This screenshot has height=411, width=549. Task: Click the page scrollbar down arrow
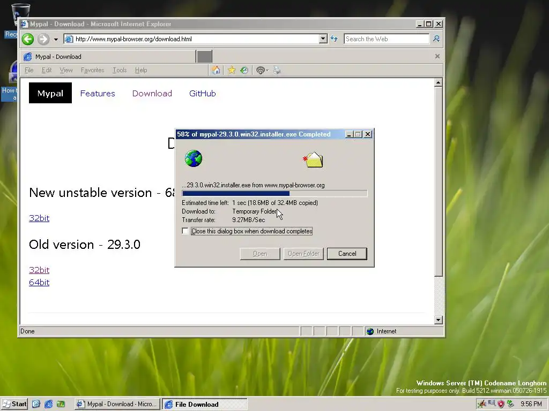(x=438, y=320)
